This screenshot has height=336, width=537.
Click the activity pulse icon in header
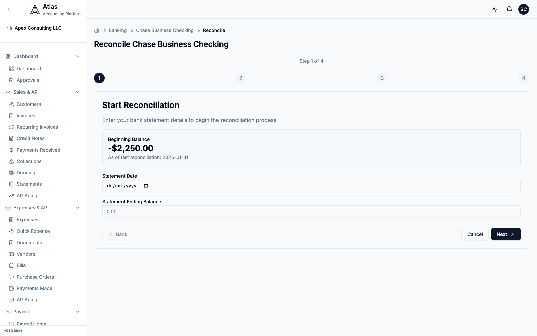(495, 9)
